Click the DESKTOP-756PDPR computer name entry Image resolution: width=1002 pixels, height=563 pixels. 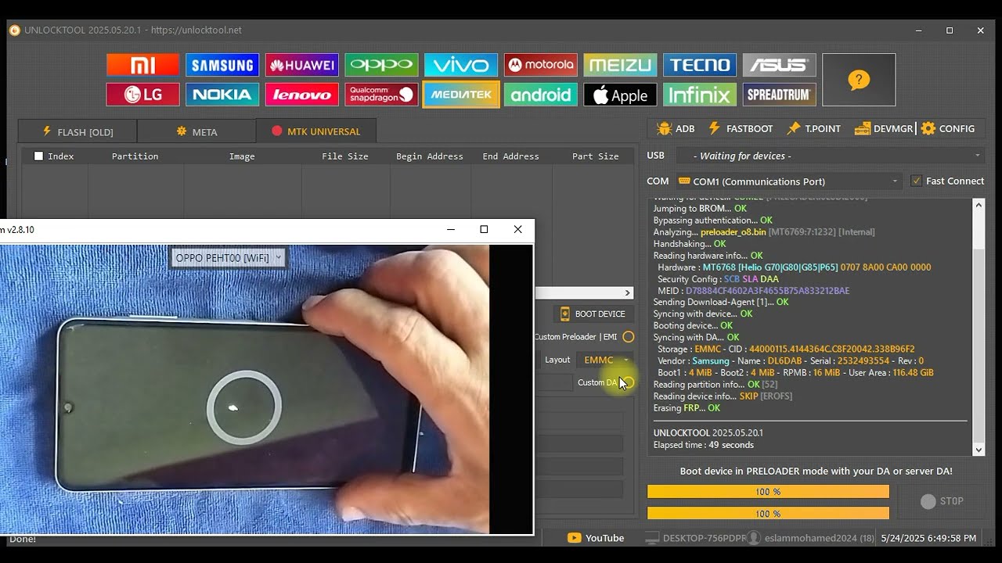[695, 538]
